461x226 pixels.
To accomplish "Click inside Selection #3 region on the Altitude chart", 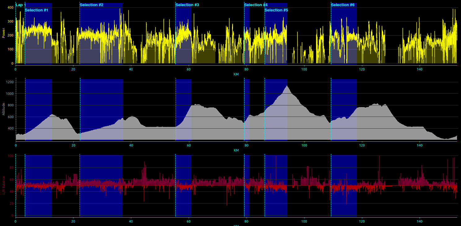I will (x=183, y=130).
